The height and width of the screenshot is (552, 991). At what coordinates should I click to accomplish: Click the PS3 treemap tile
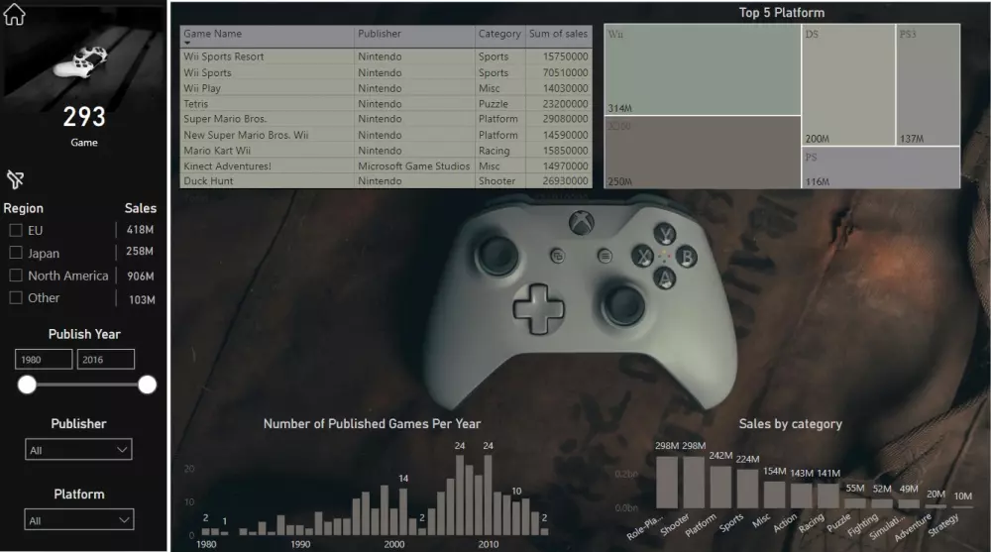point(928,84)
